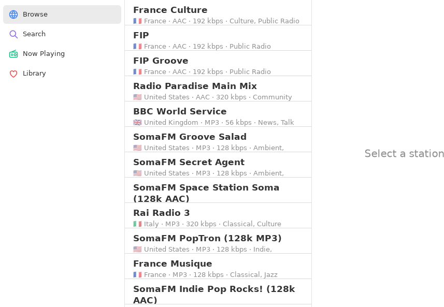This screenshot has width=444, height=307.
Task: Click the French flag under France Musique
Action: tap(137, 275)
